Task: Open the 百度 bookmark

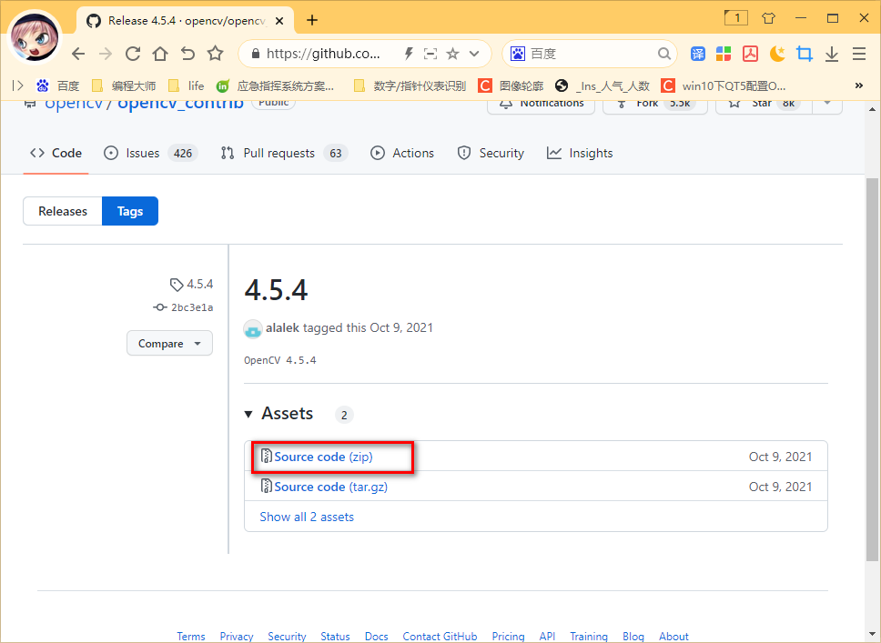Action: click(58, 85)
